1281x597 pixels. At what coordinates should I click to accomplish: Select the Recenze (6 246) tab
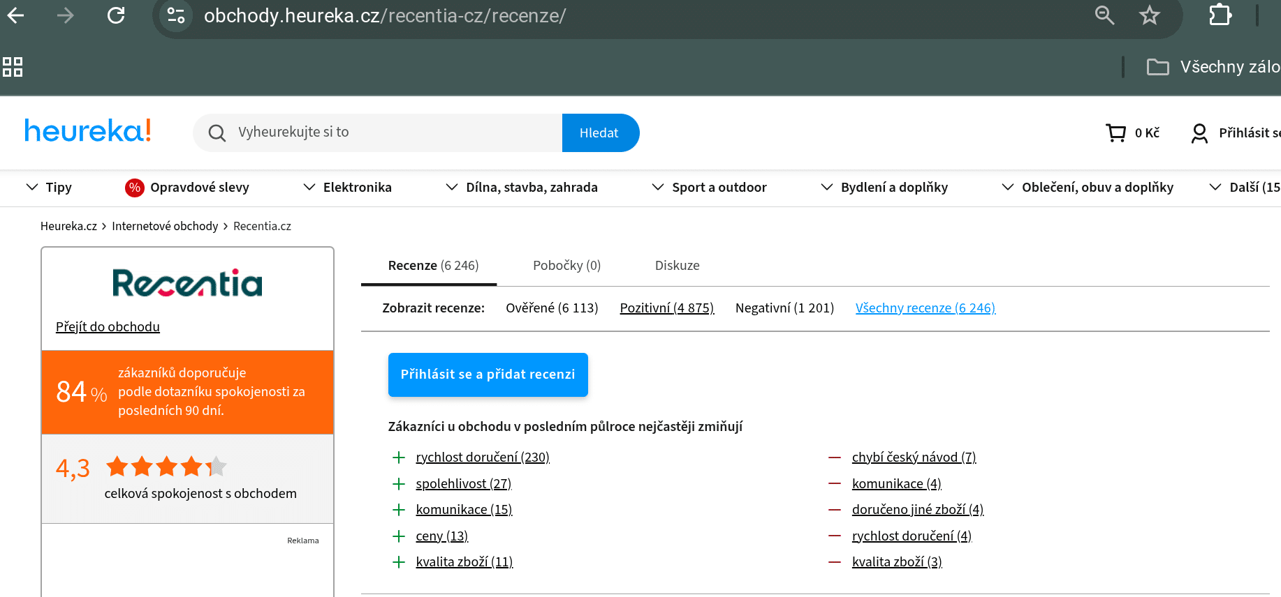[433, 266]
